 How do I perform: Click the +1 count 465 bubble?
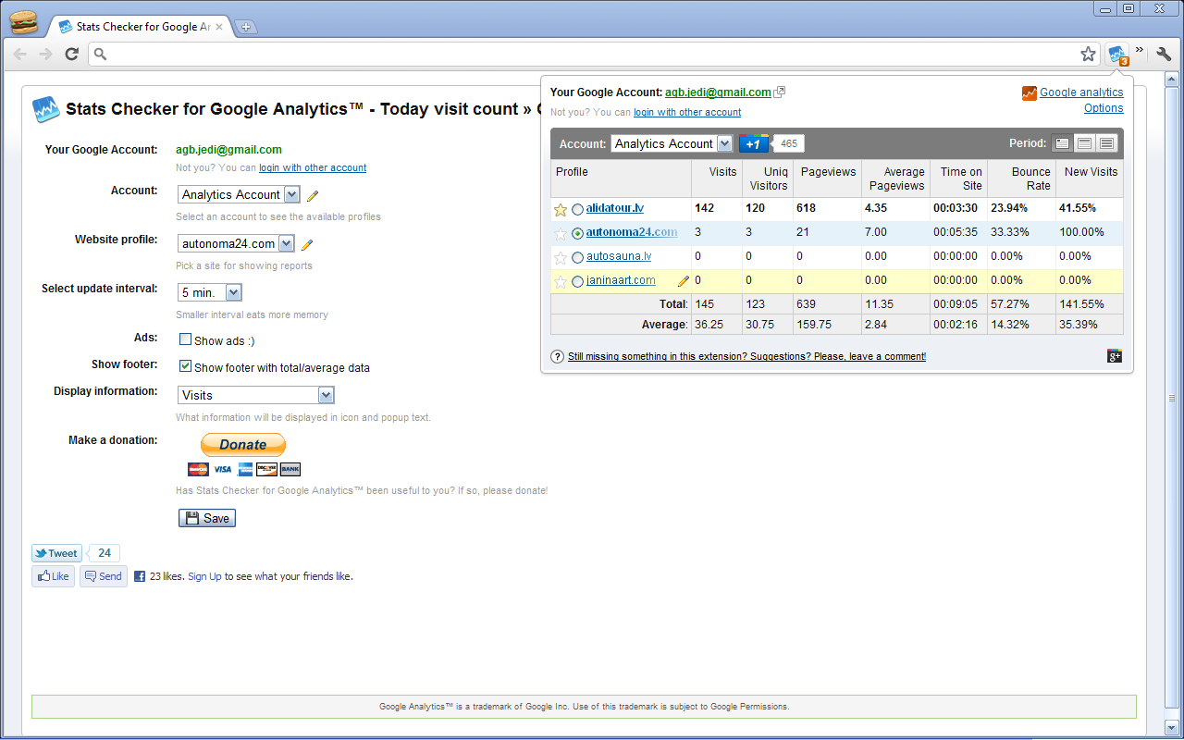(788, 143)
